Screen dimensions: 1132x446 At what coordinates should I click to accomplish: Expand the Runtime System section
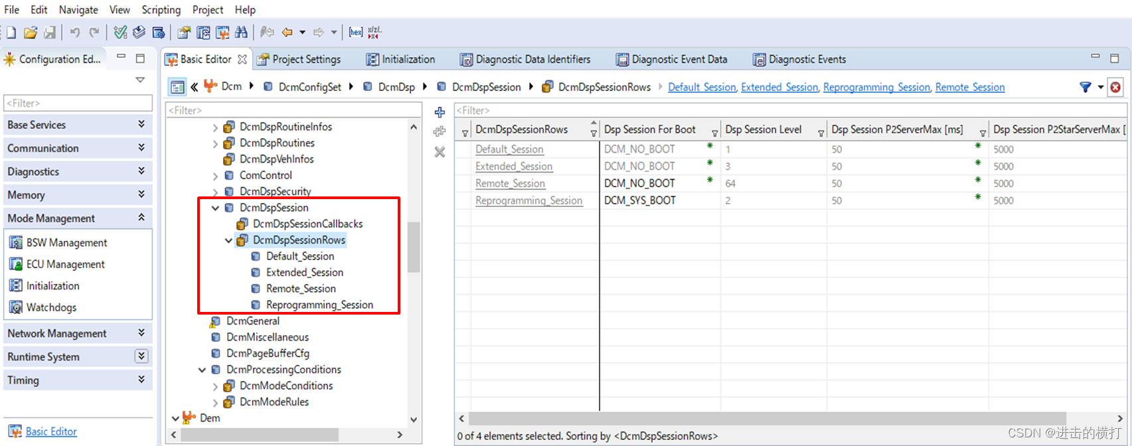(x=141, y=356)
